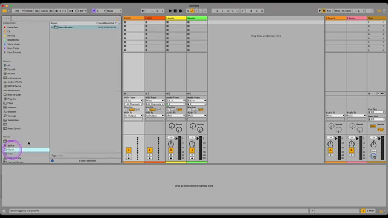Open the 1 Bar quantization menu
Viewport: 388px width, 218px height.
click(82, 11)
